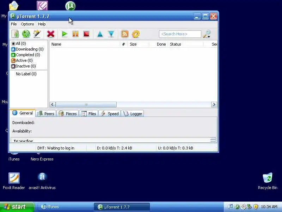This screenshot has width=282, height=212.
Task: Open Preferences with the gear icon
Action: click(x=136, y=34)
